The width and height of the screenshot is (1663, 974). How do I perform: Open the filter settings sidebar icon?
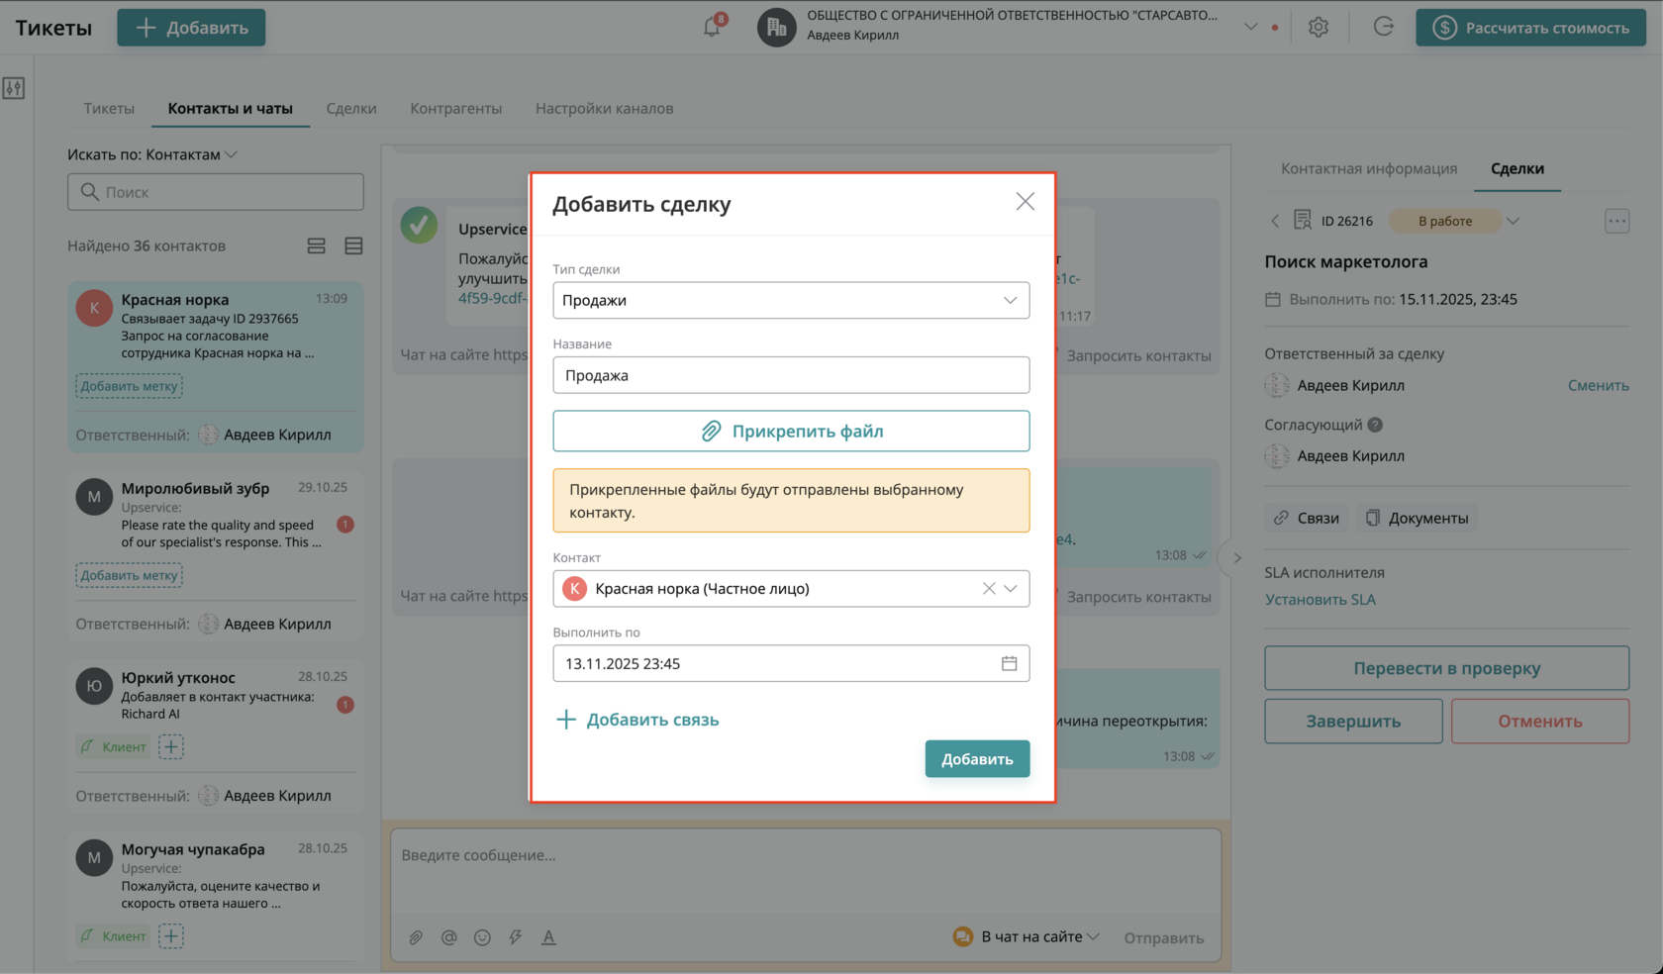point(14,88)
